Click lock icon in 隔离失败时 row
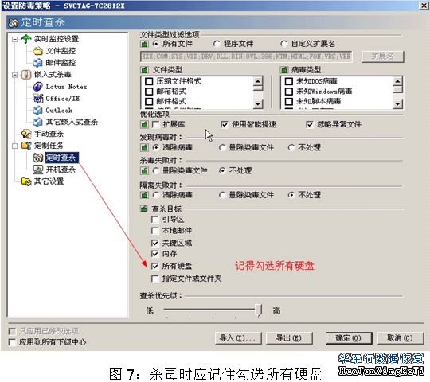The height and width of the screenshot is (382, 430). [x=144, y=195]
